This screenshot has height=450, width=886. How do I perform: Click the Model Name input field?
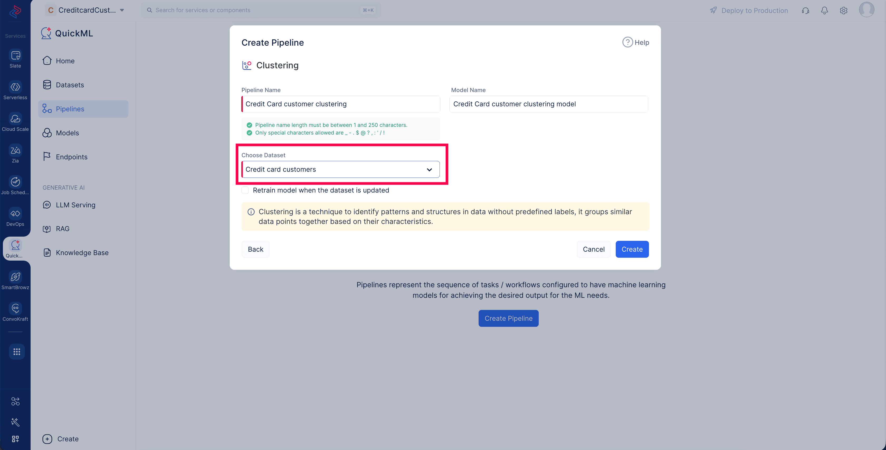[x=548, y=104]
